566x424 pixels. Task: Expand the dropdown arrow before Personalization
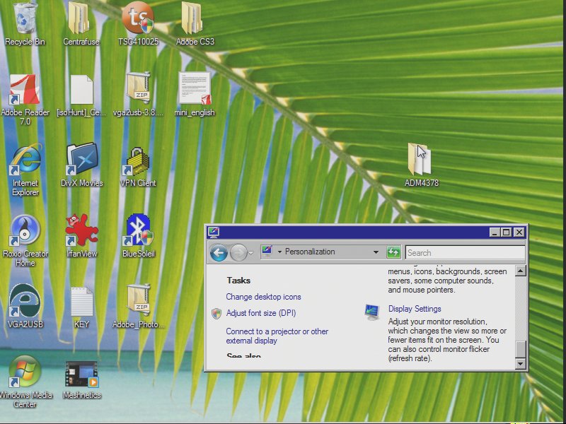click(279, 252)
